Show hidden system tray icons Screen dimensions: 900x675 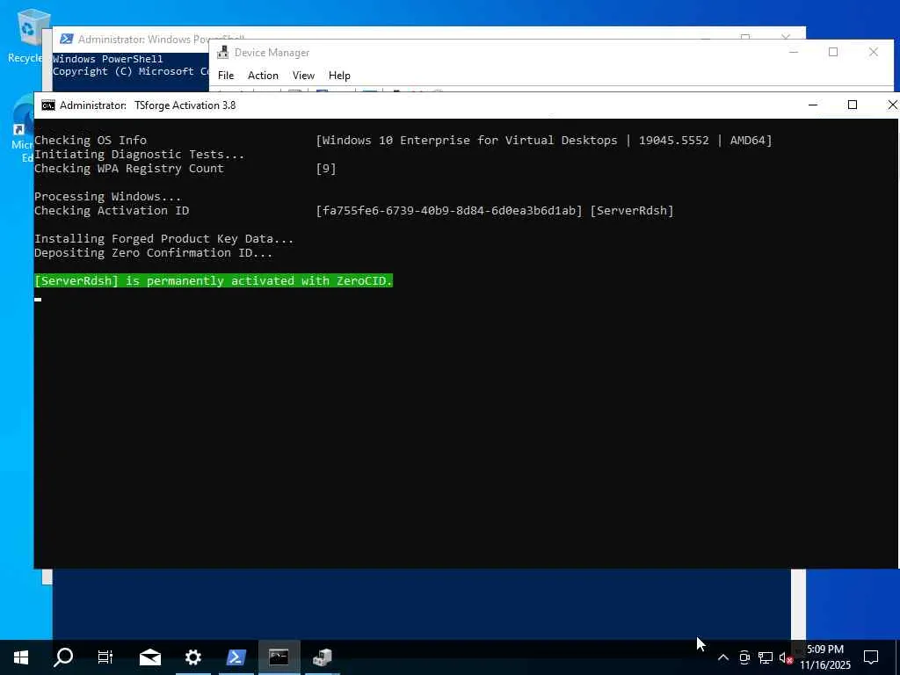[723, 657]
